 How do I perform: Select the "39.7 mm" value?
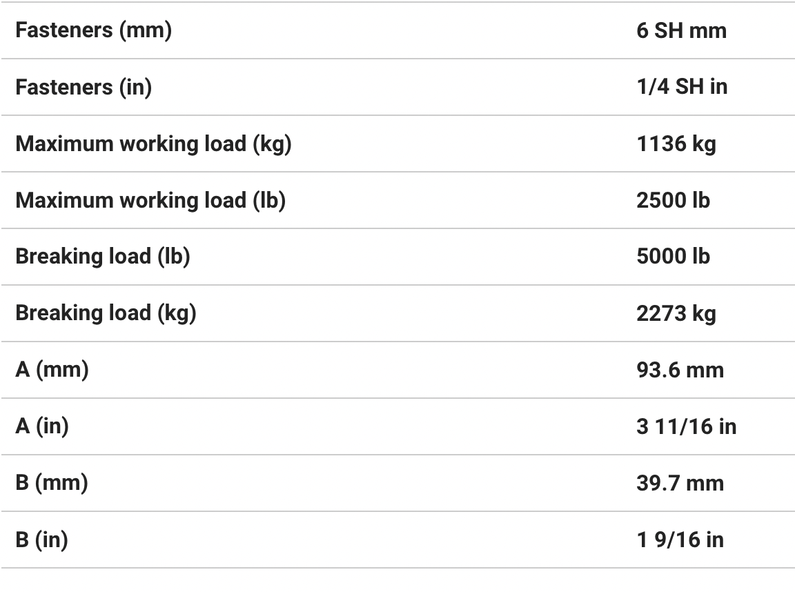coord(680,483)
